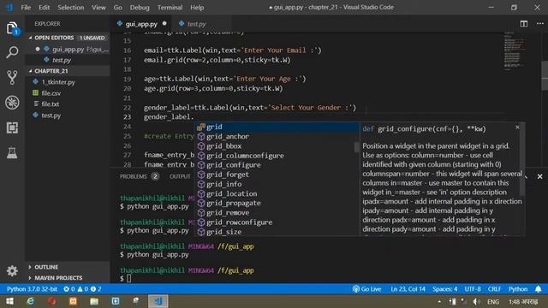Open the File menu
This screenshot has height=308, width=548.
click(x=26, y=8)
